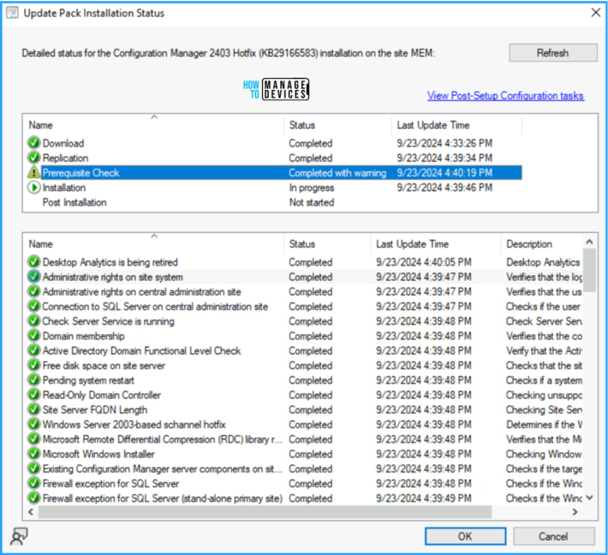Click 'Checks if a system' description cell
The height and width of the screenshot is (555, 608).
544,380
